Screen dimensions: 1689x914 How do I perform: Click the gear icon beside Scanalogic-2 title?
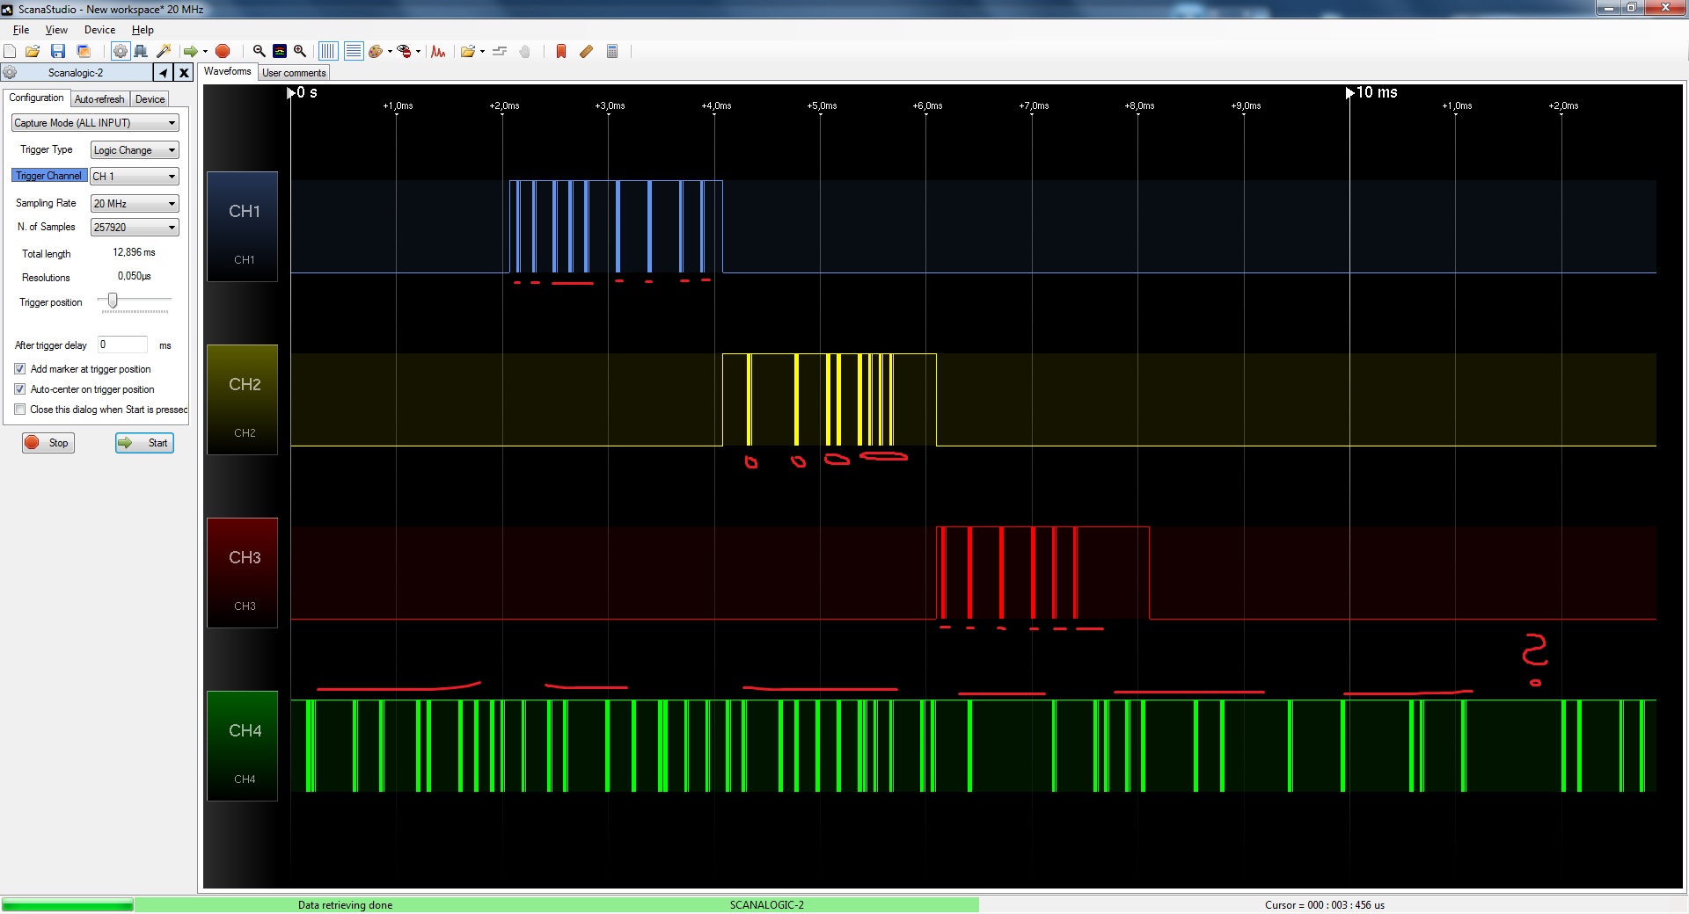(10, 73)
